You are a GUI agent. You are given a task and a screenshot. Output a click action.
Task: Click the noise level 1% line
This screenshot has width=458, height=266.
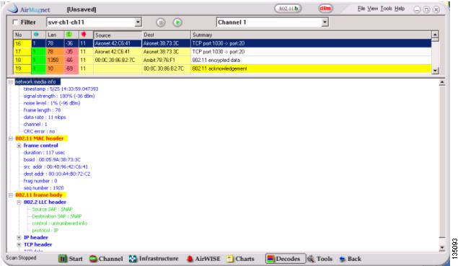pyautogui.click(x=52, y=103)
